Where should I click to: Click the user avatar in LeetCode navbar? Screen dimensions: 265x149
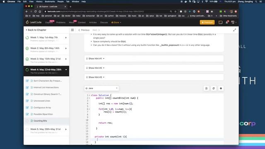point(233,22)
